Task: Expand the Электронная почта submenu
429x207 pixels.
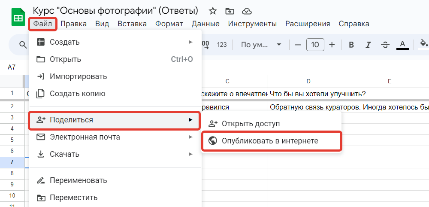Action: [x=115, y=137]
